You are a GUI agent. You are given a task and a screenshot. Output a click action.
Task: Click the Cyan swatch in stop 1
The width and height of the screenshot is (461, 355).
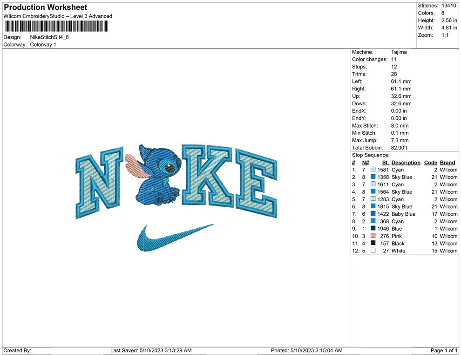[x=373, y=170]
